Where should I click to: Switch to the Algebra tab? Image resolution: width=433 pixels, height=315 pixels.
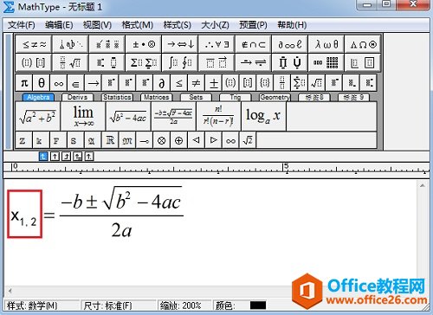[38, 97]
